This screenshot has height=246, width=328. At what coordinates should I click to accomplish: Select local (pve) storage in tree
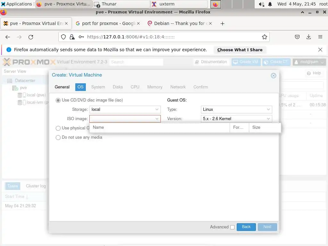tap(36, 95)
